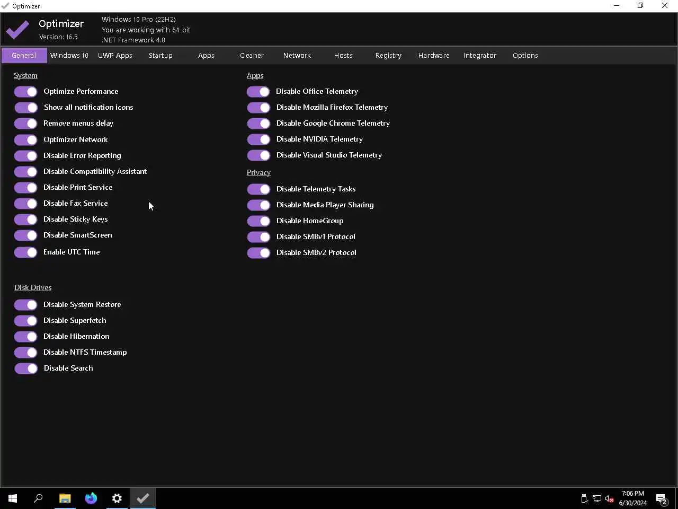Viewport: 678px width, 509px height.
Task: Toggle Disable NVIDIA Telemetry
Action: pos(258,139)
